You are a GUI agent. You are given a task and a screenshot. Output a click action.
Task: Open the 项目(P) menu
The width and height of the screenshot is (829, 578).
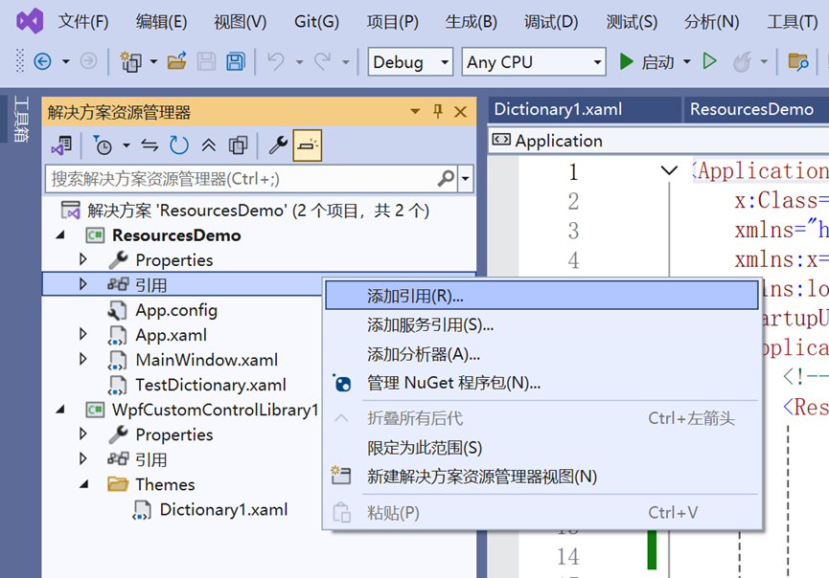click(392, 22)
